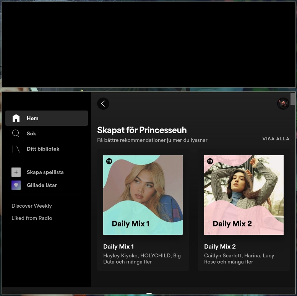Open the Discover Weekly playlist
This screenshot has width=297, height=296.
(x=32, y=206)
